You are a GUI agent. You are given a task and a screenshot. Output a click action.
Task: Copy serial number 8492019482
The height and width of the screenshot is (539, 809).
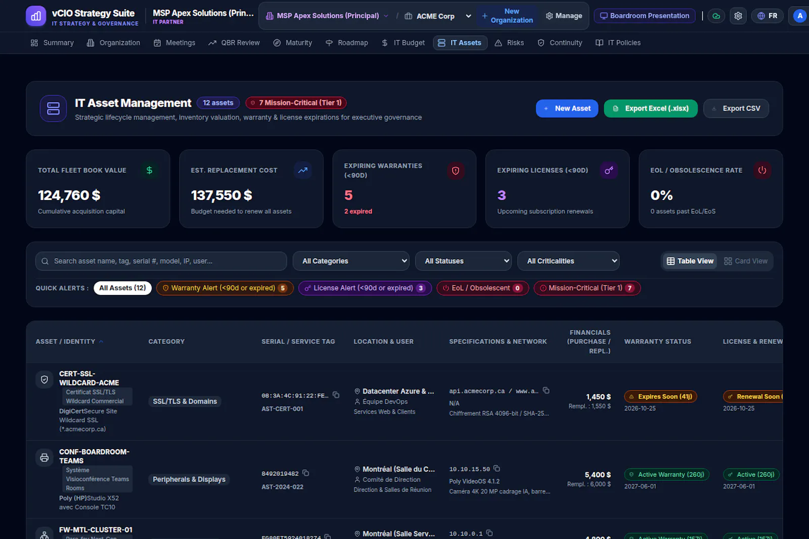click(x=305, y=473)
